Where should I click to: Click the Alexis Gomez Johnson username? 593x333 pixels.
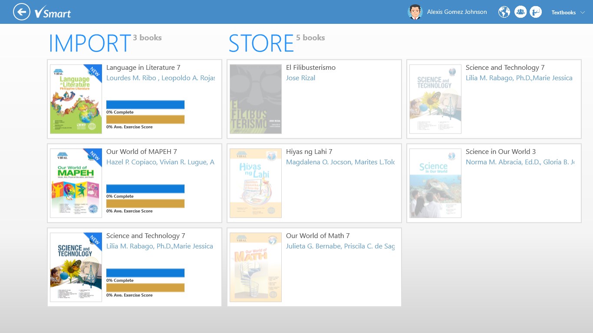457,12
